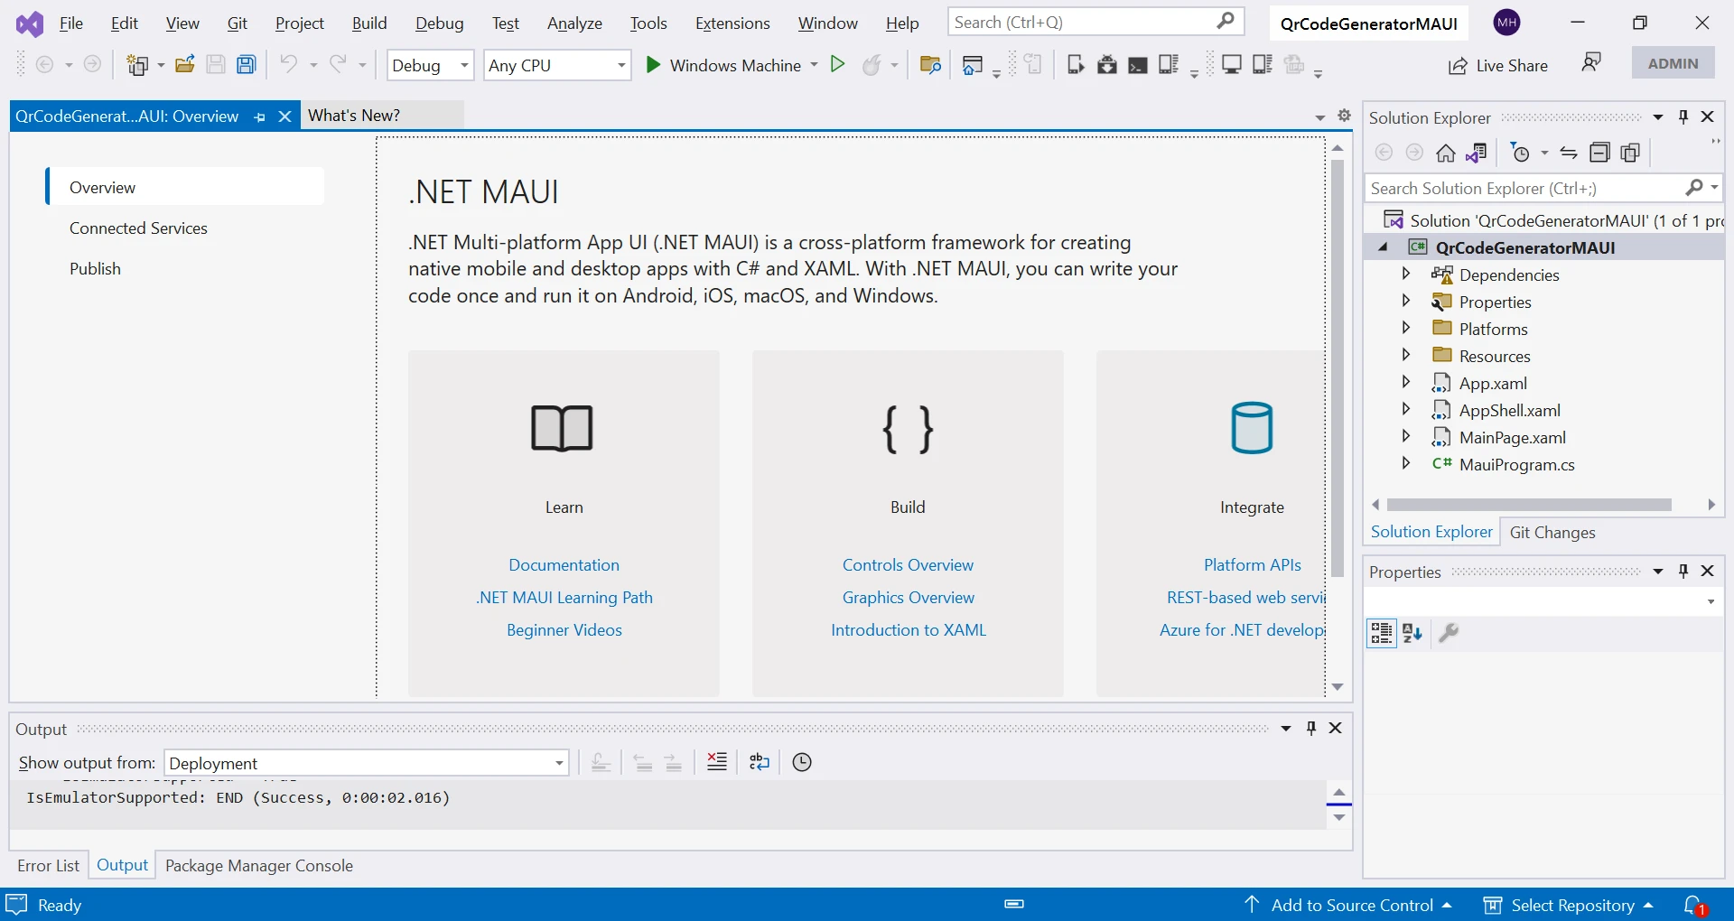This screenshot has width=1734, height=921.
Task: Expand the Dependencies tree node
Action: tap(1405, 274)
